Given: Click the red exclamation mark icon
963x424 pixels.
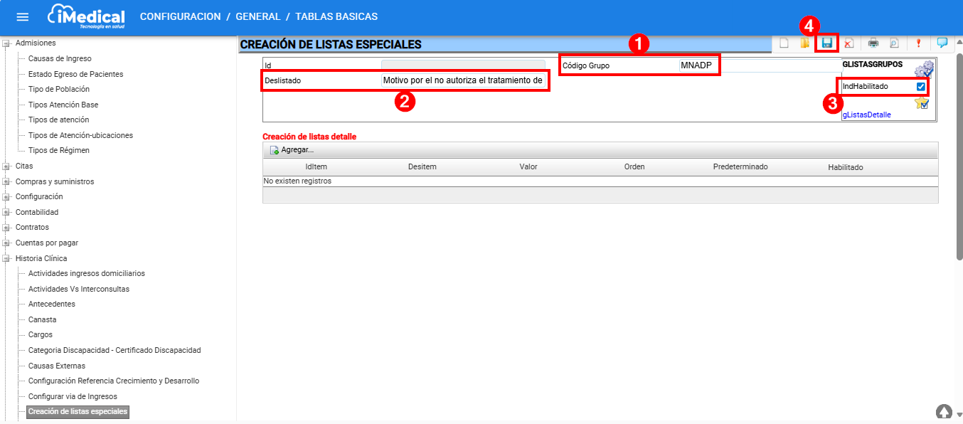Looking at the screenshot, I should point(918,43).
